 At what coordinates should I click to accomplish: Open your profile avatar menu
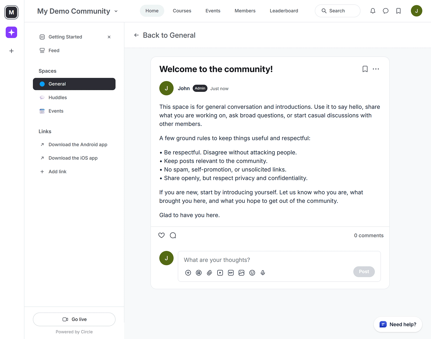[x=416, y=11]
